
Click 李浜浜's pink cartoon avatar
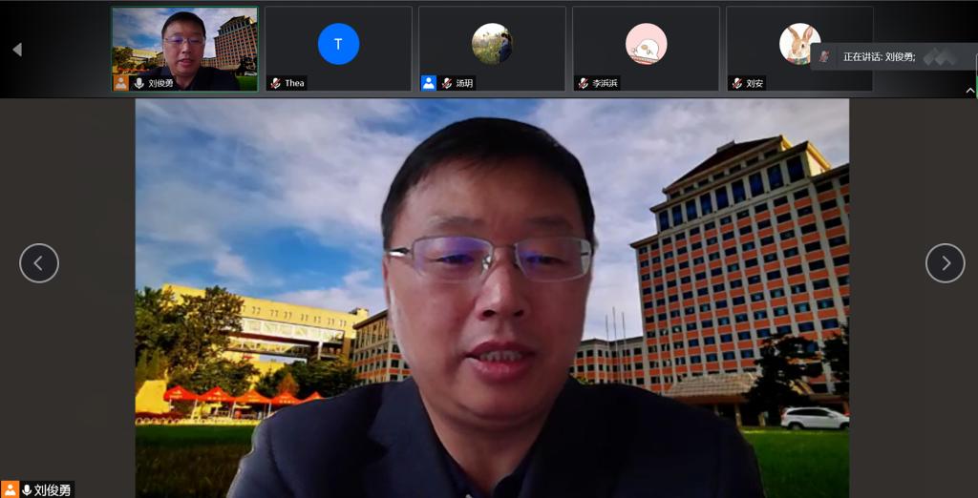pos(646,44)
